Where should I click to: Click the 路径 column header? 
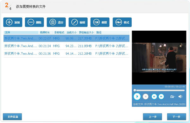112,33
